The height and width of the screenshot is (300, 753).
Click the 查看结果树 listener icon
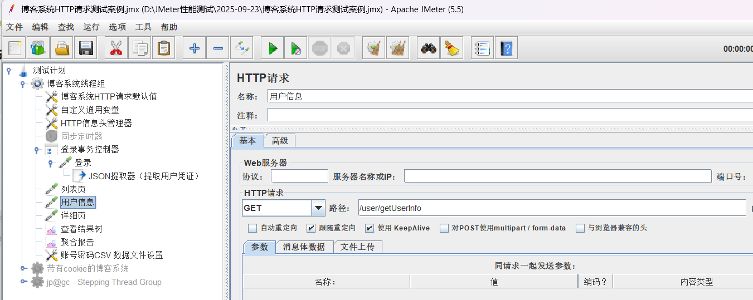pyautogui.click(x=51, y=229)
